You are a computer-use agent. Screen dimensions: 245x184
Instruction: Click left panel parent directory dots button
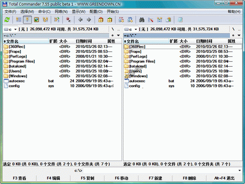pos(119,29)
